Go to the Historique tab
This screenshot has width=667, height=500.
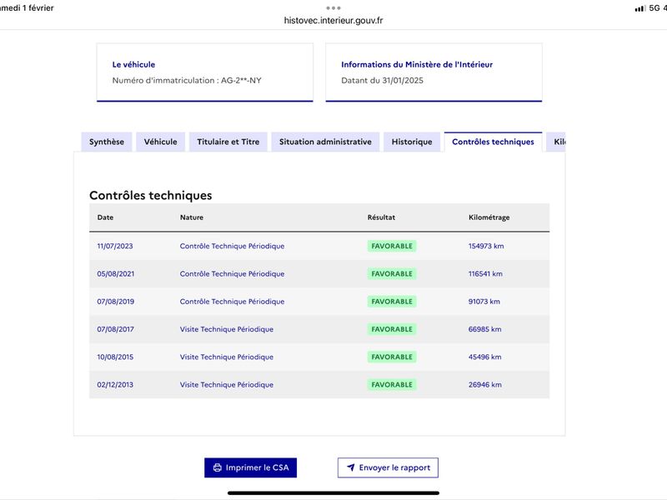412,142
